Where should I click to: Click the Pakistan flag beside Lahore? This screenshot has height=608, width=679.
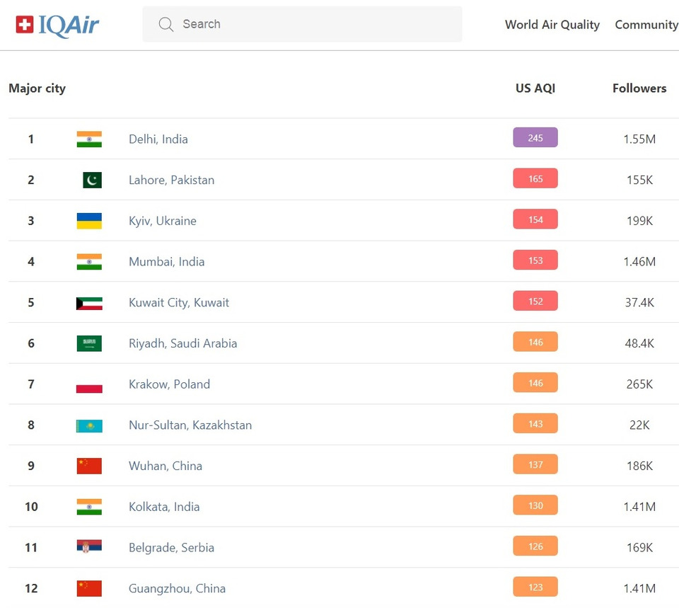pos(92,180)
